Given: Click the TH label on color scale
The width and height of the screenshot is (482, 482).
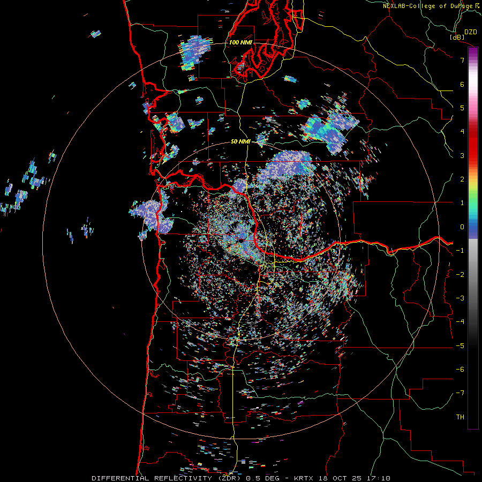Looking at the screenshot, I should coord(460,417).
